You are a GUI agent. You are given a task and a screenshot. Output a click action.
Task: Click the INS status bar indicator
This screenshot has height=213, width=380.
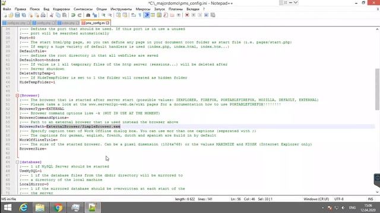coord(370,199)
